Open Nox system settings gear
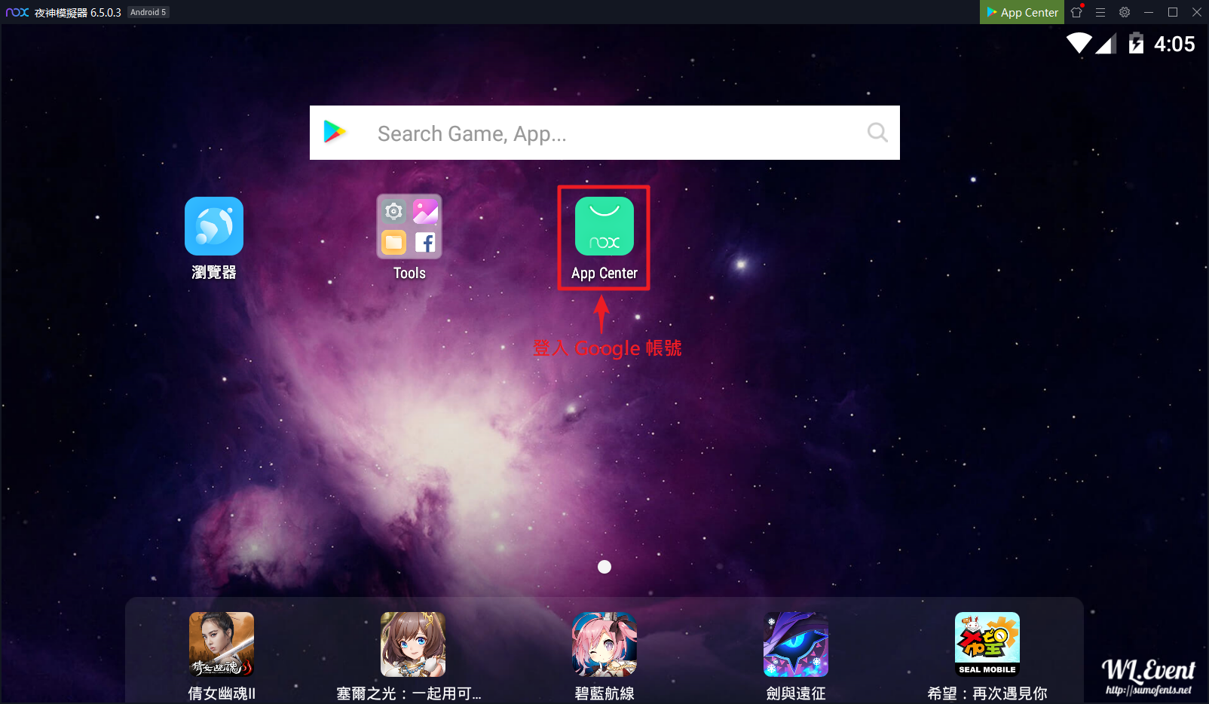This screenshot has width=1209, height=704. [1125, 12]
